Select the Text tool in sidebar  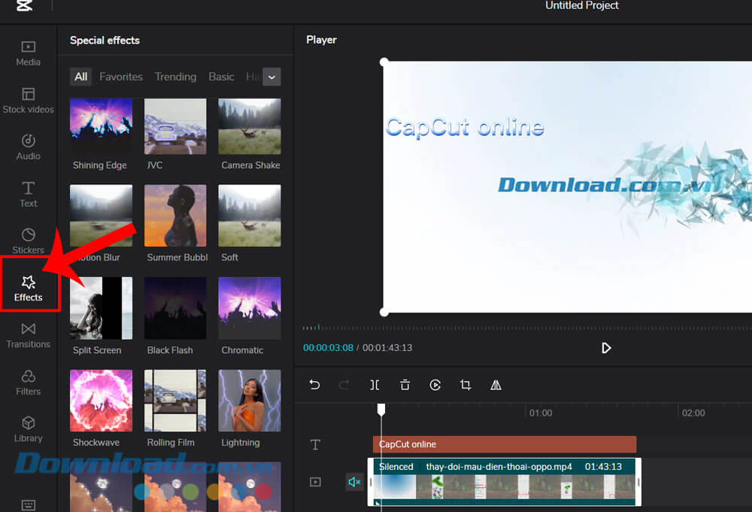28,194
